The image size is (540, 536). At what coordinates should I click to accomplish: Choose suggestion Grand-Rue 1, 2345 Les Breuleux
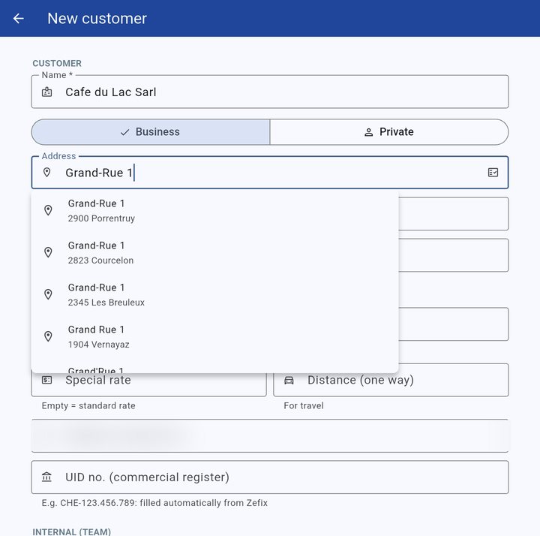coord(214,295)
